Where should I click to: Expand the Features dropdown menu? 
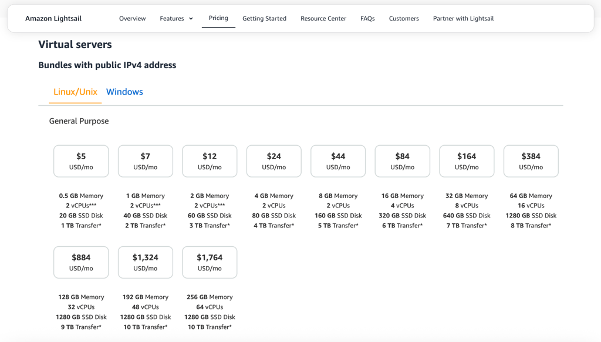point(176,18)
